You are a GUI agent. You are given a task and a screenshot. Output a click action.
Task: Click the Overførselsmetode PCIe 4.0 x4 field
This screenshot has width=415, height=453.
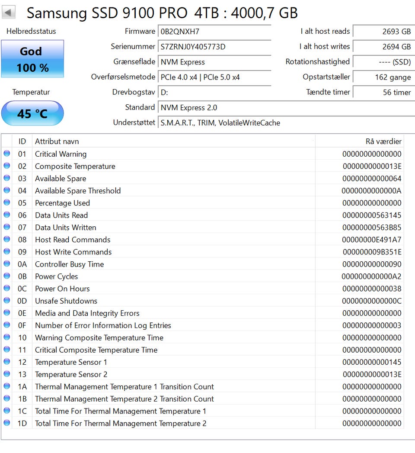click(x=214, y=77)
